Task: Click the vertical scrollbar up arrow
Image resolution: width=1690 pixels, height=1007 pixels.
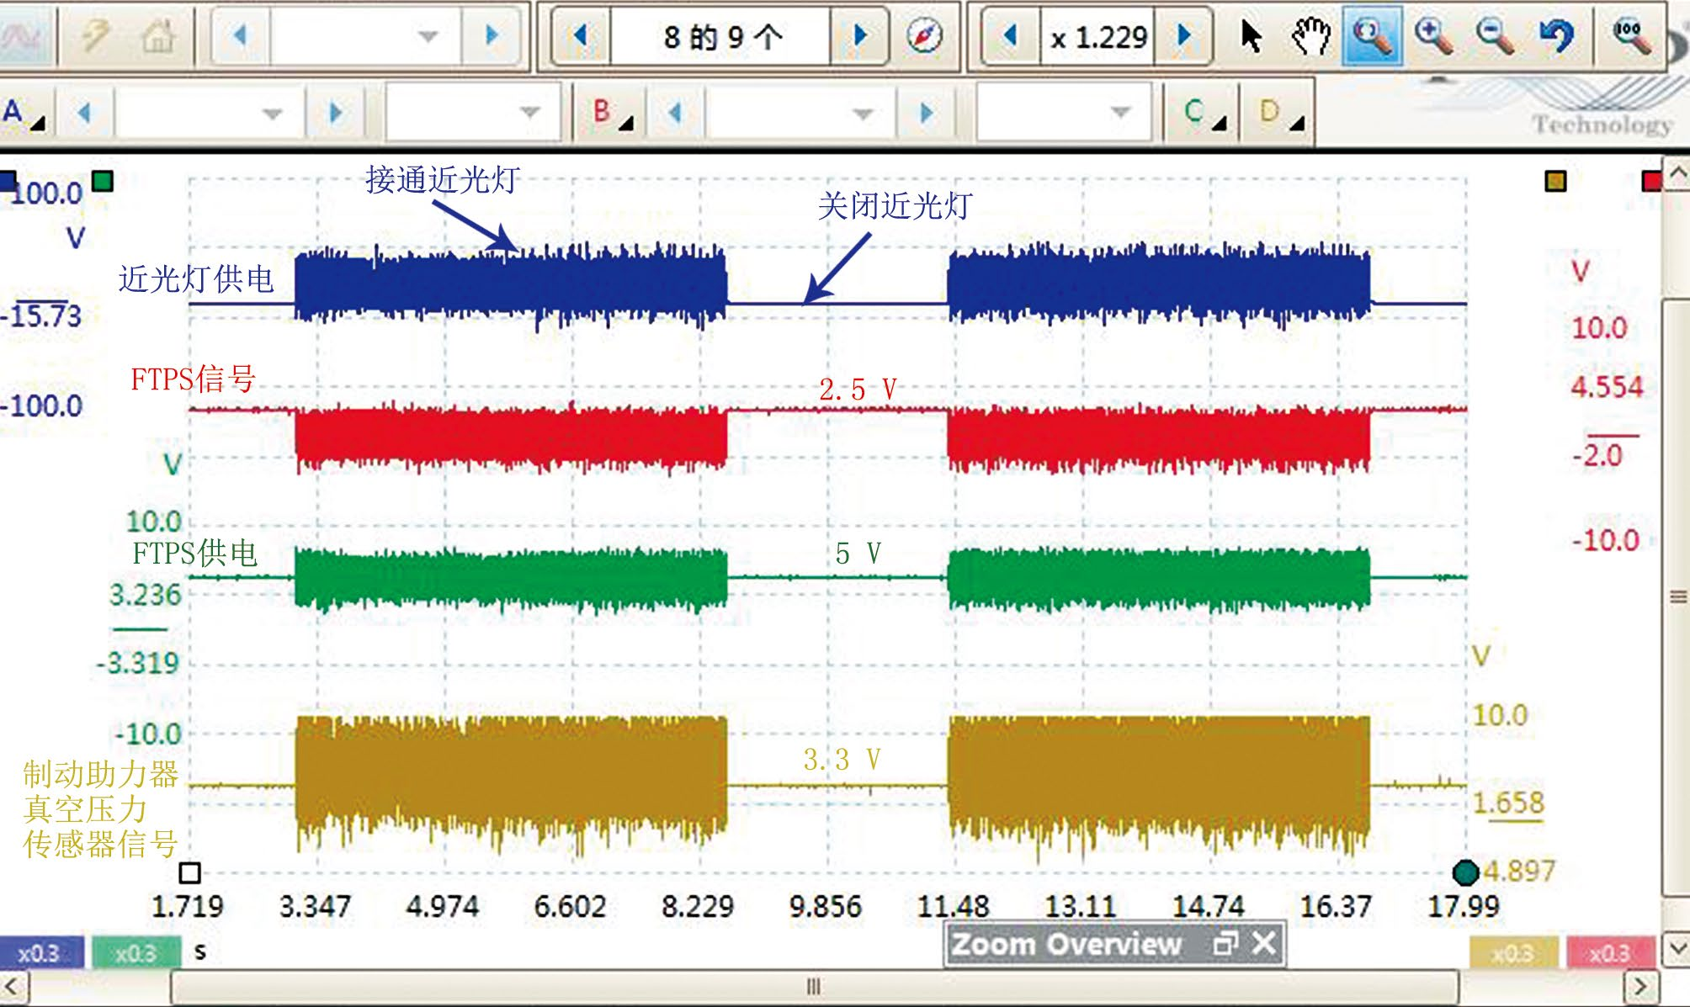Action: pos(1677,173)
